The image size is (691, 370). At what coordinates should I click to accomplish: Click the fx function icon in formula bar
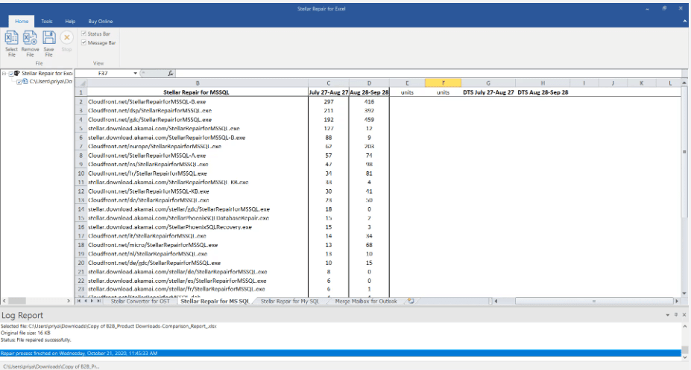[x=171, y=74]
